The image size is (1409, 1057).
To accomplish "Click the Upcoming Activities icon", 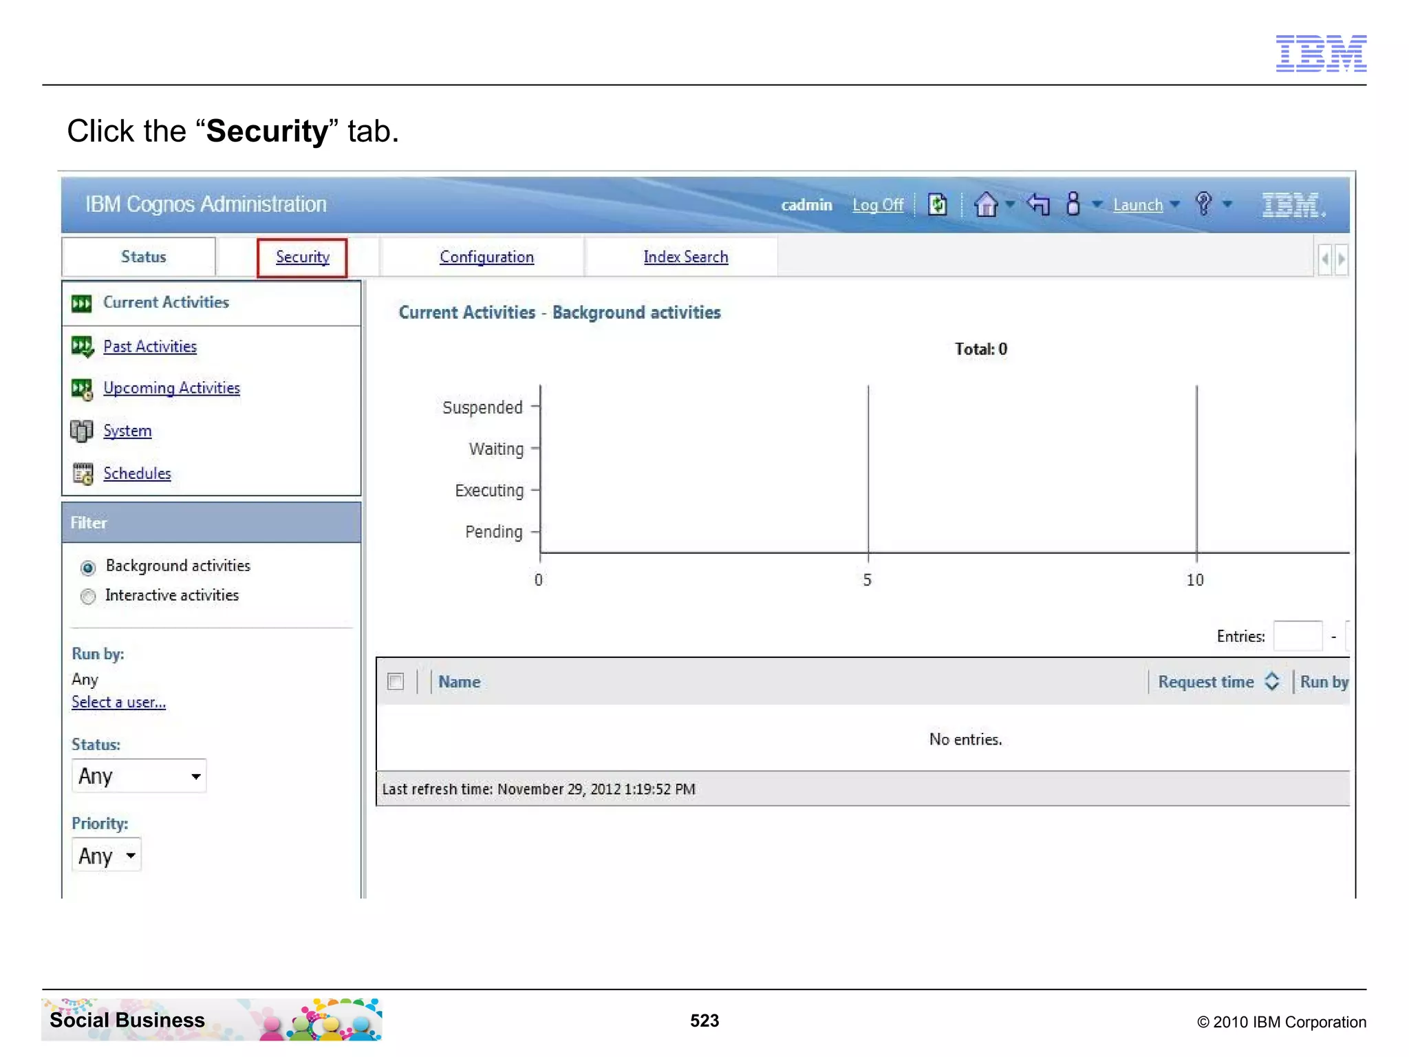I will 82,389.
